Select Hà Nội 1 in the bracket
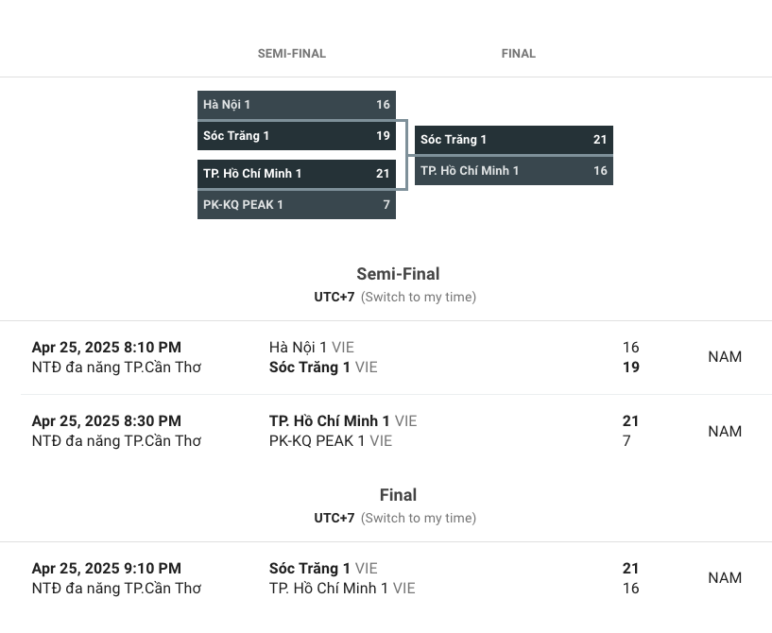The image size is (772, 633). pos(296,105)
